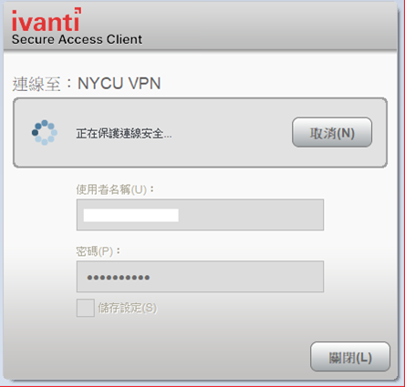405x387 pixels.
Task: Click the red corner mark above ivanti
Action: (x=78, y=11)
